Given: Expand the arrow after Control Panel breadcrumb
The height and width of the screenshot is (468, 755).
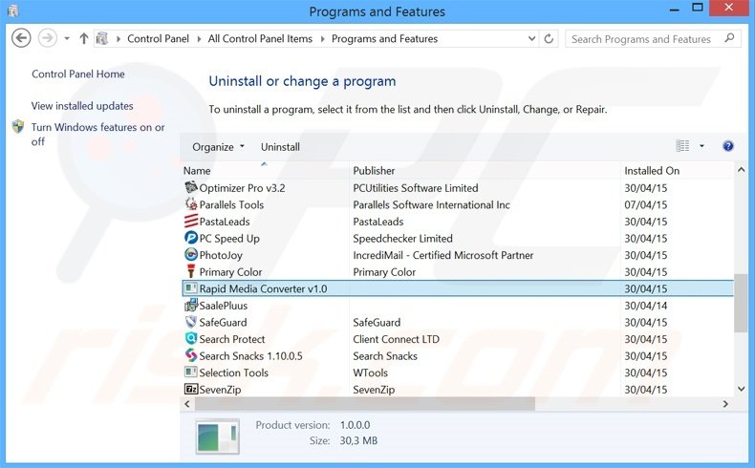Looking at the screenshot, I should pyautogui.click(x=199, y=39).
